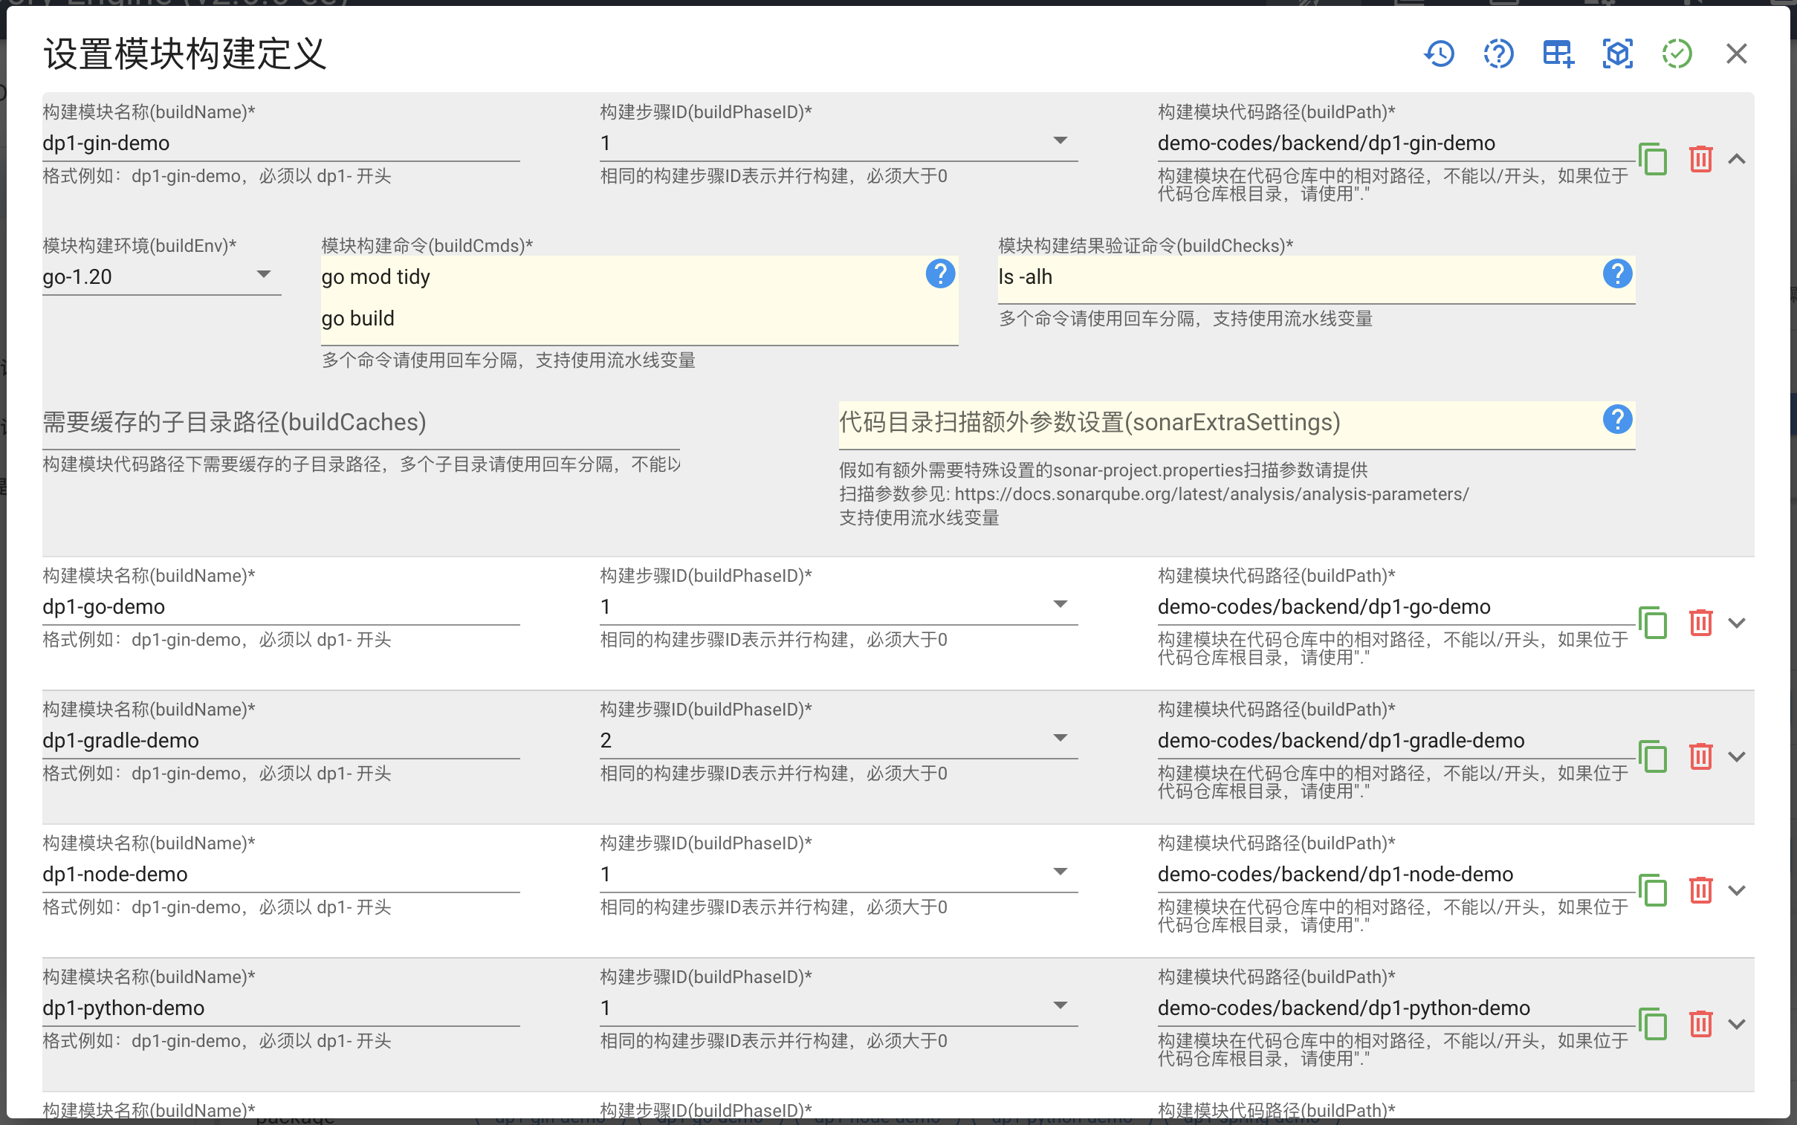Open buildPhaseID dropdown for dp1-go-demo

(x=1062, y=603)
